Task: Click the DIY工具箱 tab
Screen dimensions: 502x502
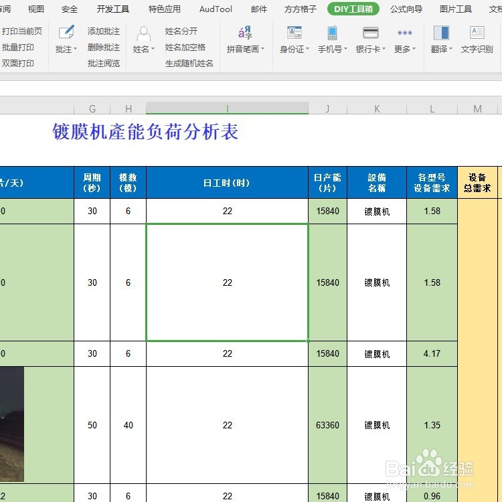Action: tap(353, 9)
